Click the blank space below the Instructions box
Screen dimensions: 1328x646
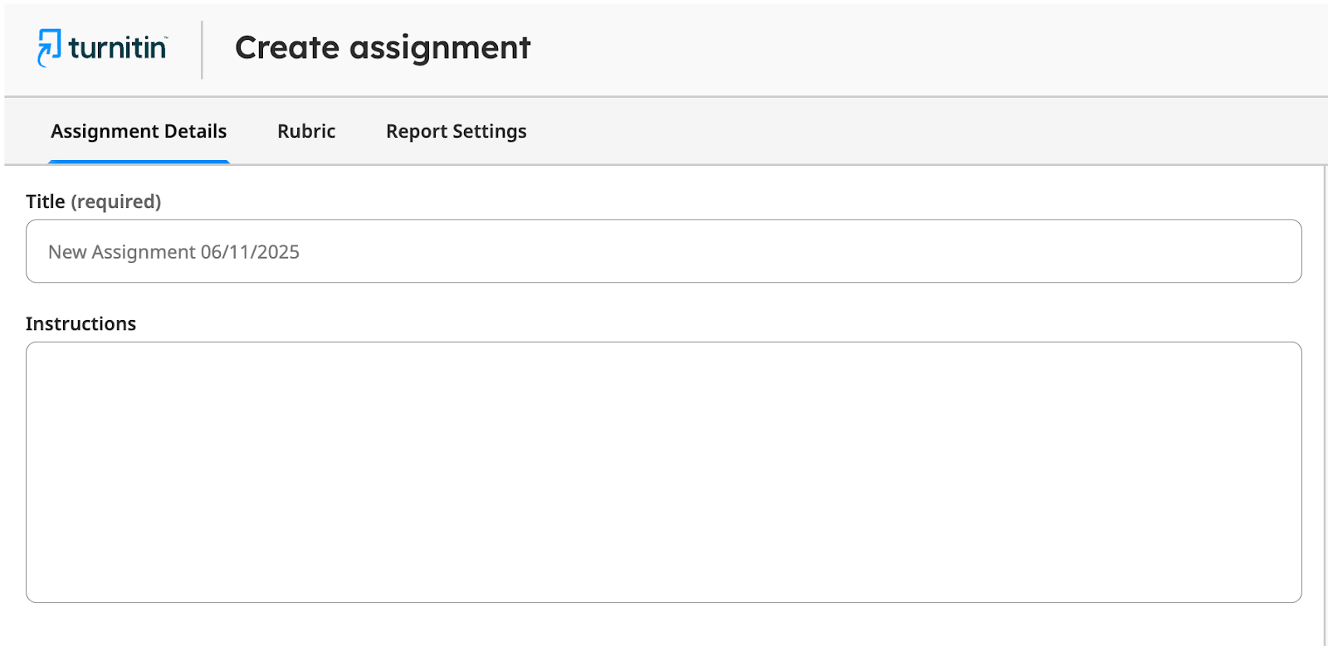pyautogui.click(x=664, y=624)
